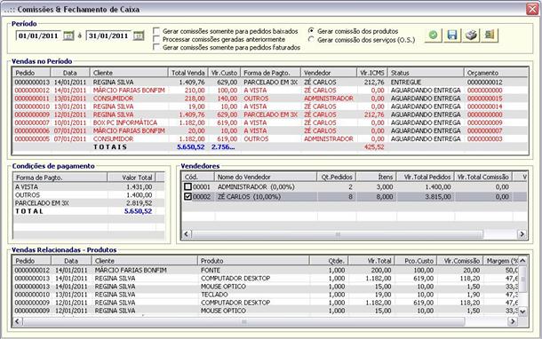Uncheck the ZÉ CARLOS 00002 vendor checkbox
542x339 pixels.
(187, 196)
